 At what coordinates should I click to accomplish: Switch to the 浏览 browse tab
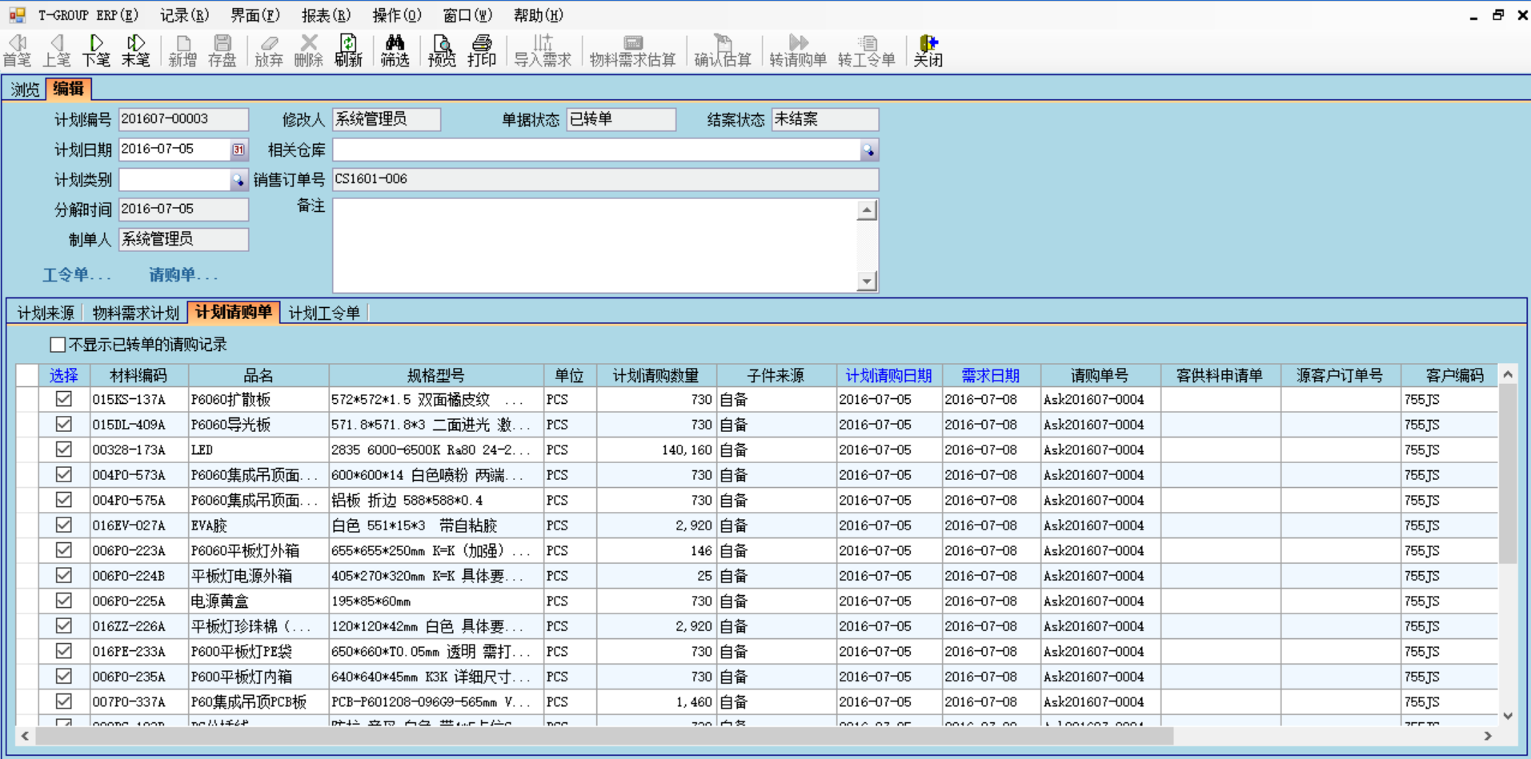(x=25, y=89)
